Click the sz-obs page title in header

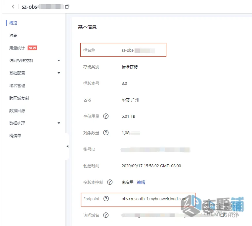pyautogui.click(x=29, y=7)
